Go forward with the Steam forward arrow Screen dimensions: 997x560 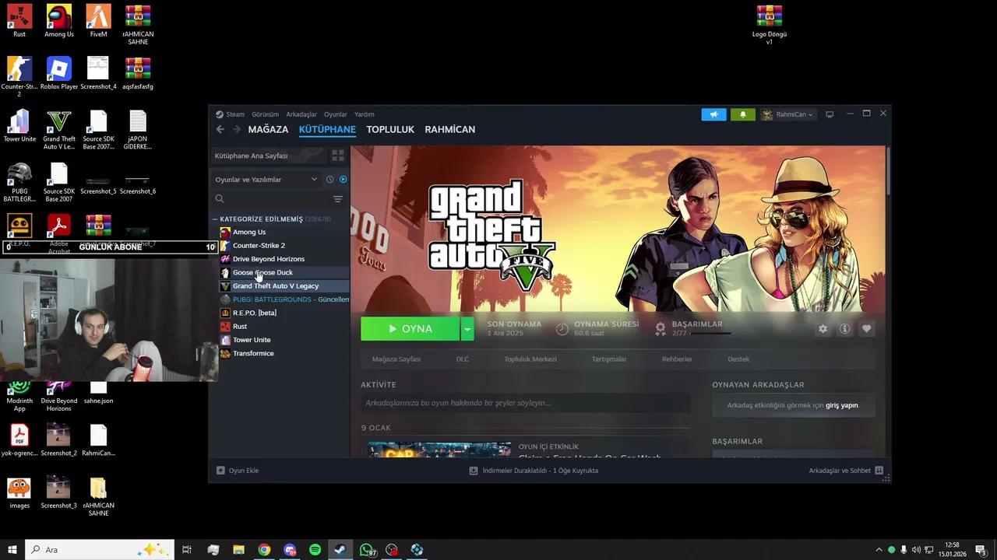tap(237, 129)
